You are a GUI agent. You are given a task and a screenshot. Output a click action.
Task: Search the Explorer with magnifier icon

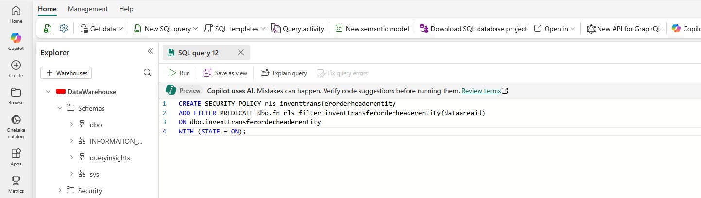pos(148,73)
